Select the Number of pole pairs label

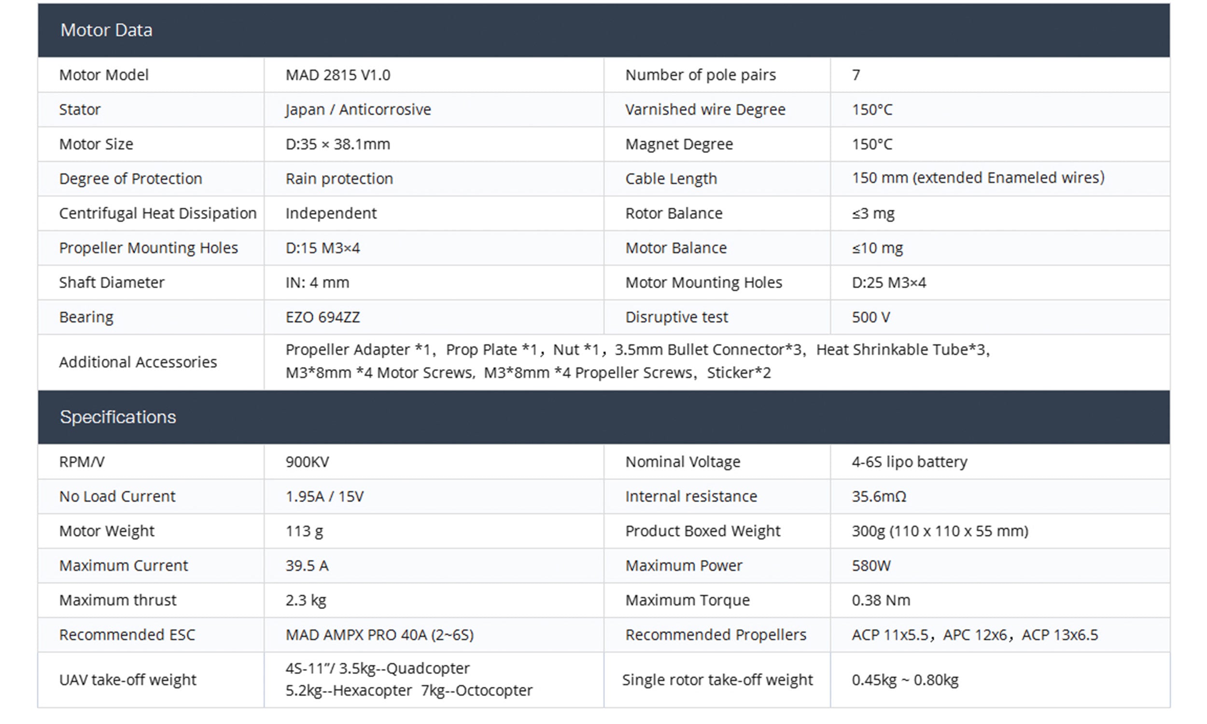(x=700, y=75)
